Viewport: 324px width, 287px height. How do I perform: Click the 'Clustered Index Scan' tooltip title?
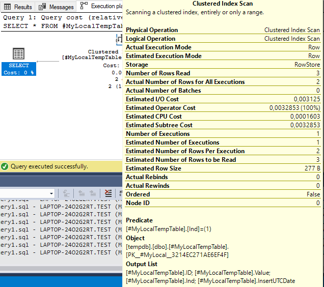(223, 4)
